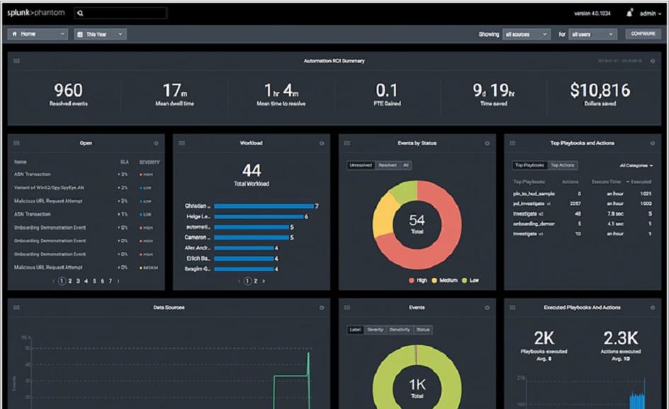669x409 pixels.
Task: Switch Events panel to Status tab
Action: [423, 330]
